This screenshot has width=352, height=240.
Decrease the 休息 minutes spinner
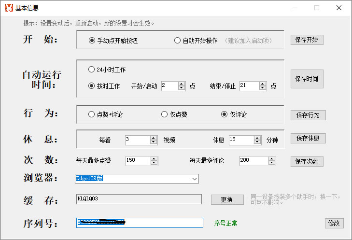point(258,142)
